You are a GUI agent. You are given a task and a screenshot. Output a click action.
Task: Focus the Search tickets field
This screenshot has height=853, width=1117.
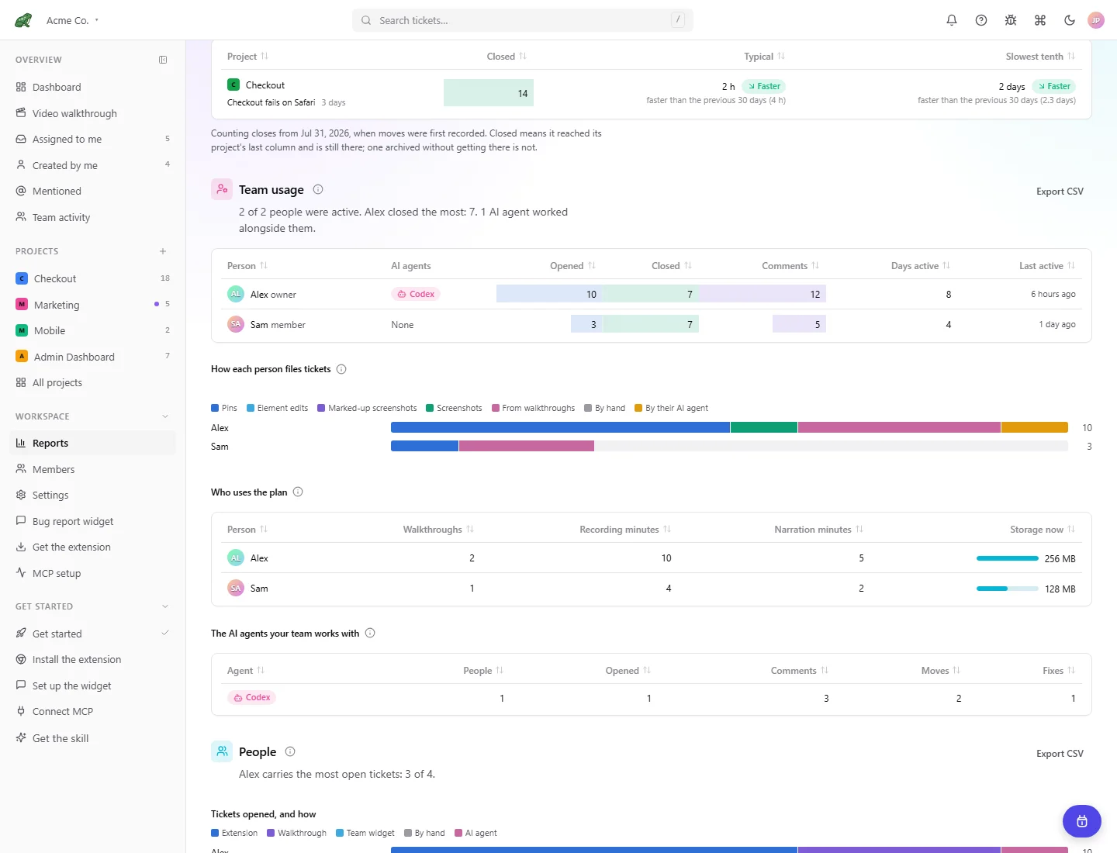[523, 20]
